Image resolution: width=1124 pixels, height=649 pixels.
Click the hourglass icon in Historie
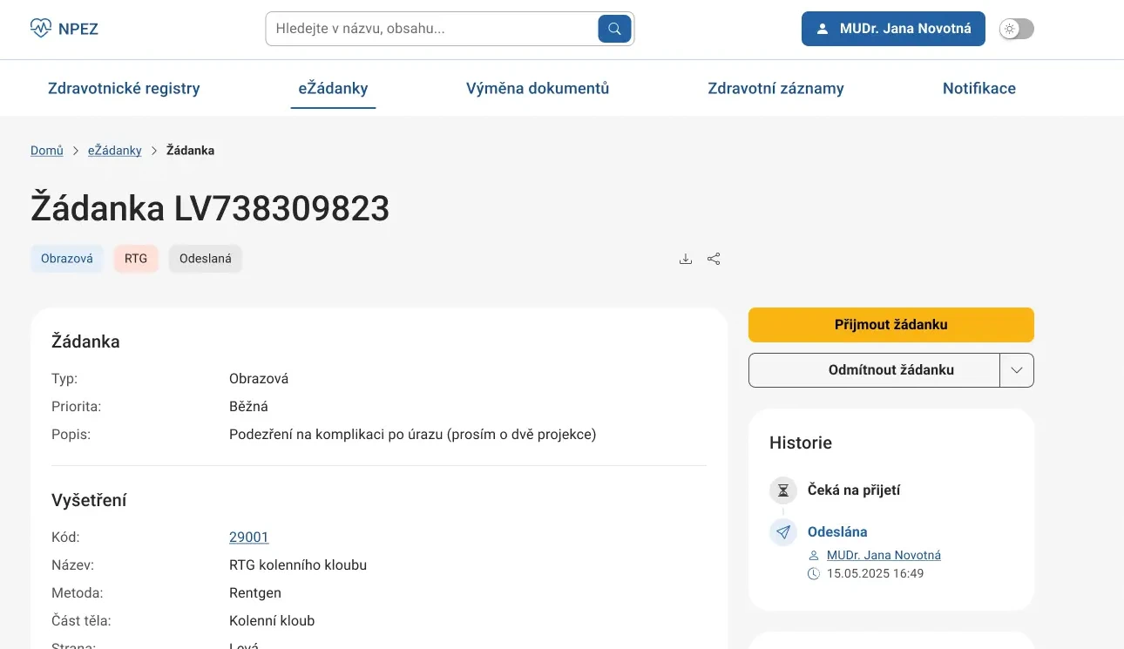tap(783, 490)
